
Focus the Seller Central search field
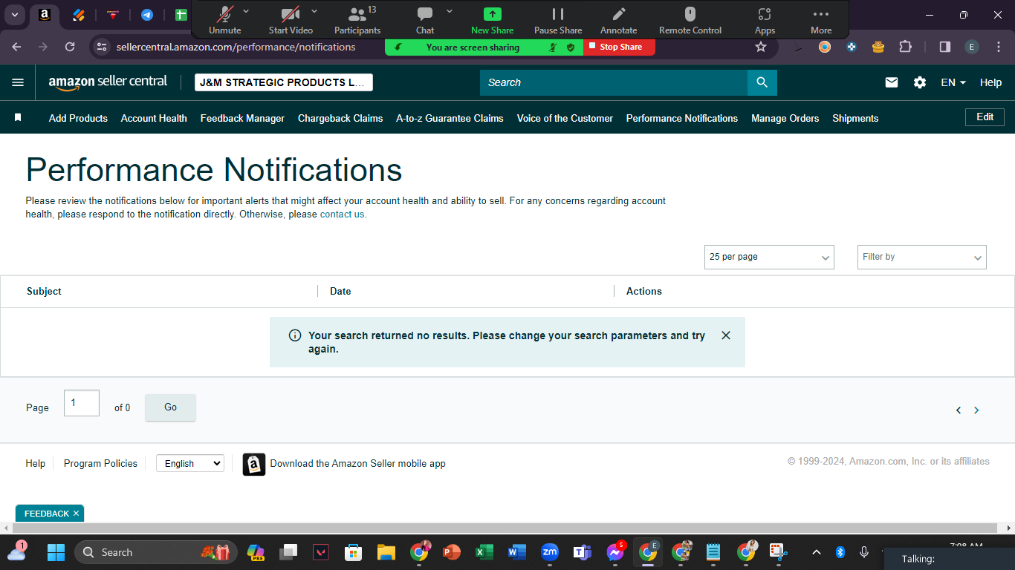(x=614, y=82)
